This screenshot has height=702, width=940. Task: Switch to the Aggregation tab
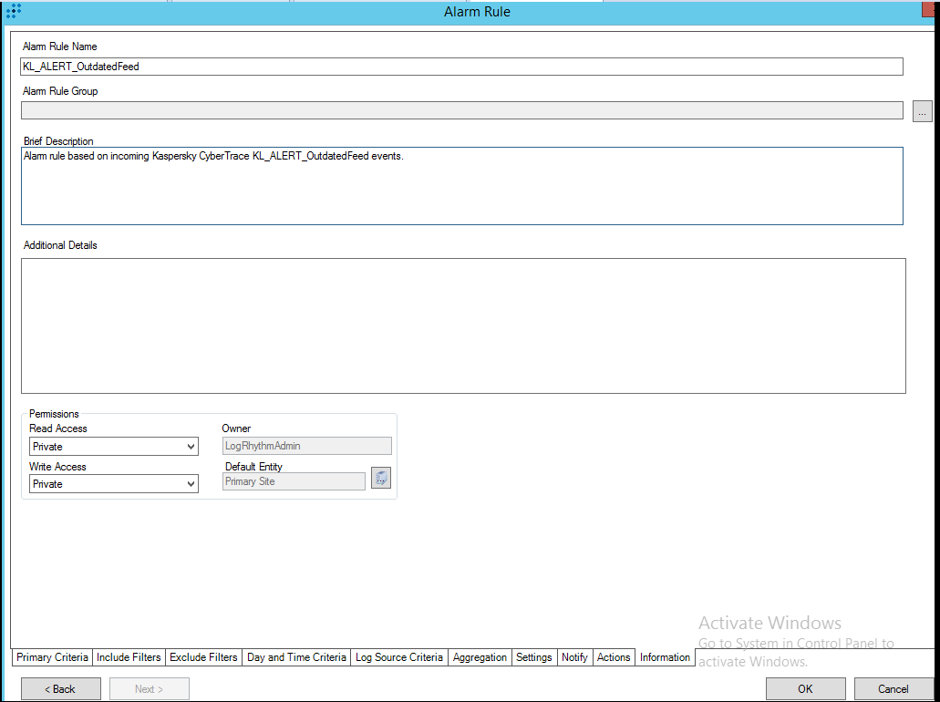click(x=480, y=656)
